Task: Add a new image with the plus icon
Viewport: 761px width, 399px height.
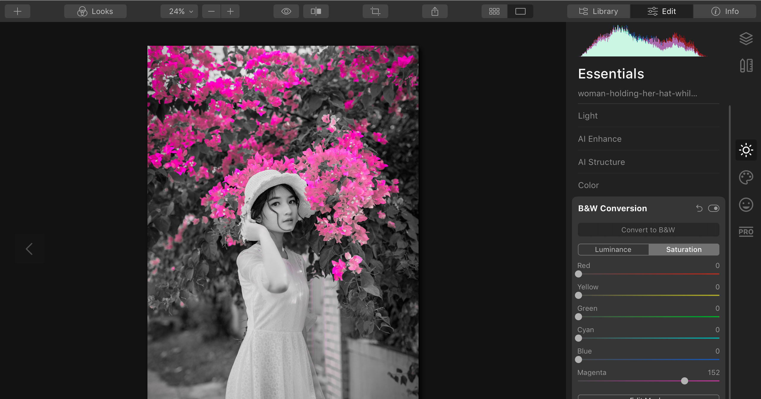Action: pos(17,11)
